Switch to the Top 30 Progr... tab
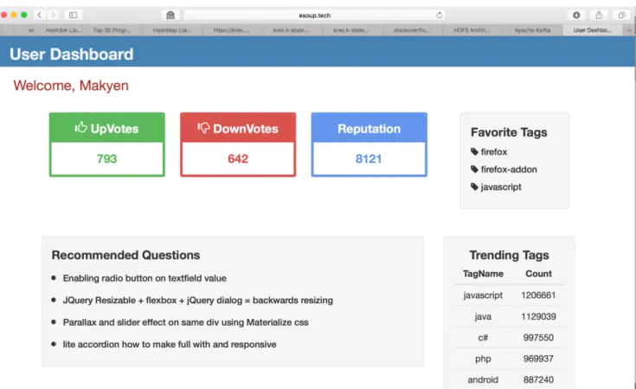Screen dimensions: 636x389 click(x=112, y=30)
